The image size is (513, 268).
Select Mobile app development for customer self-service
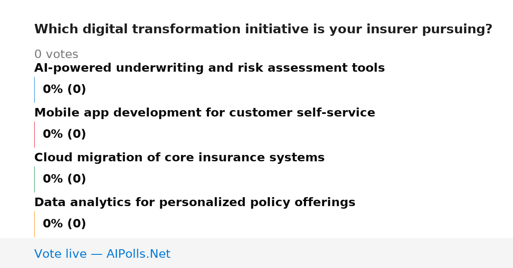coord(205,113)
